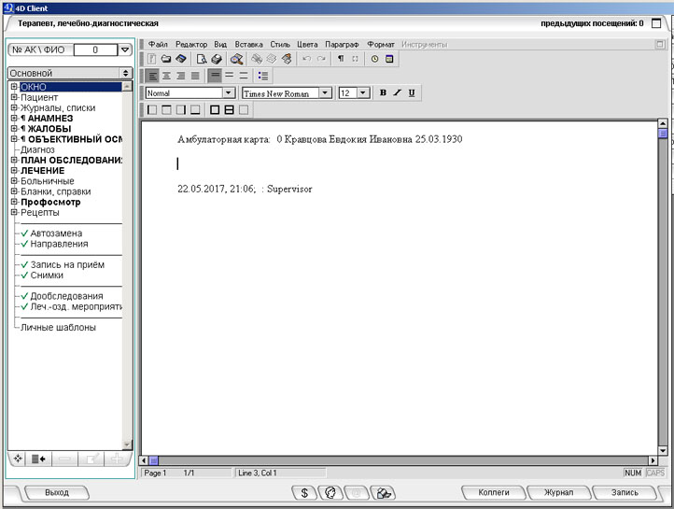The width and height of the screenshot is (674, 509).
Task: Toggle show paragraph marks
Action: tap(341, 59)
